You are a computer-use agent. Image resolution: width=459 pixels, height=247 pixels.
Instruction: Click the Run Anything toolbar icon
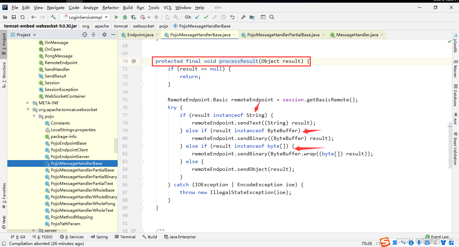point(263,17)
